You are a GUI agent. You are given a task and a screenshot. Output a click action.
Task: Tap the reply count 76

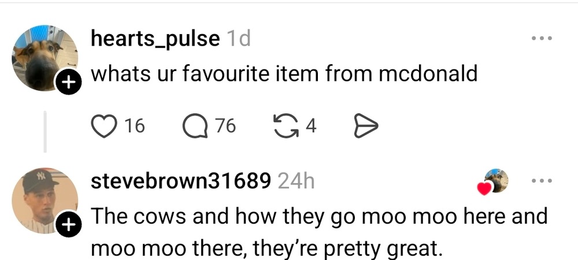225,126
